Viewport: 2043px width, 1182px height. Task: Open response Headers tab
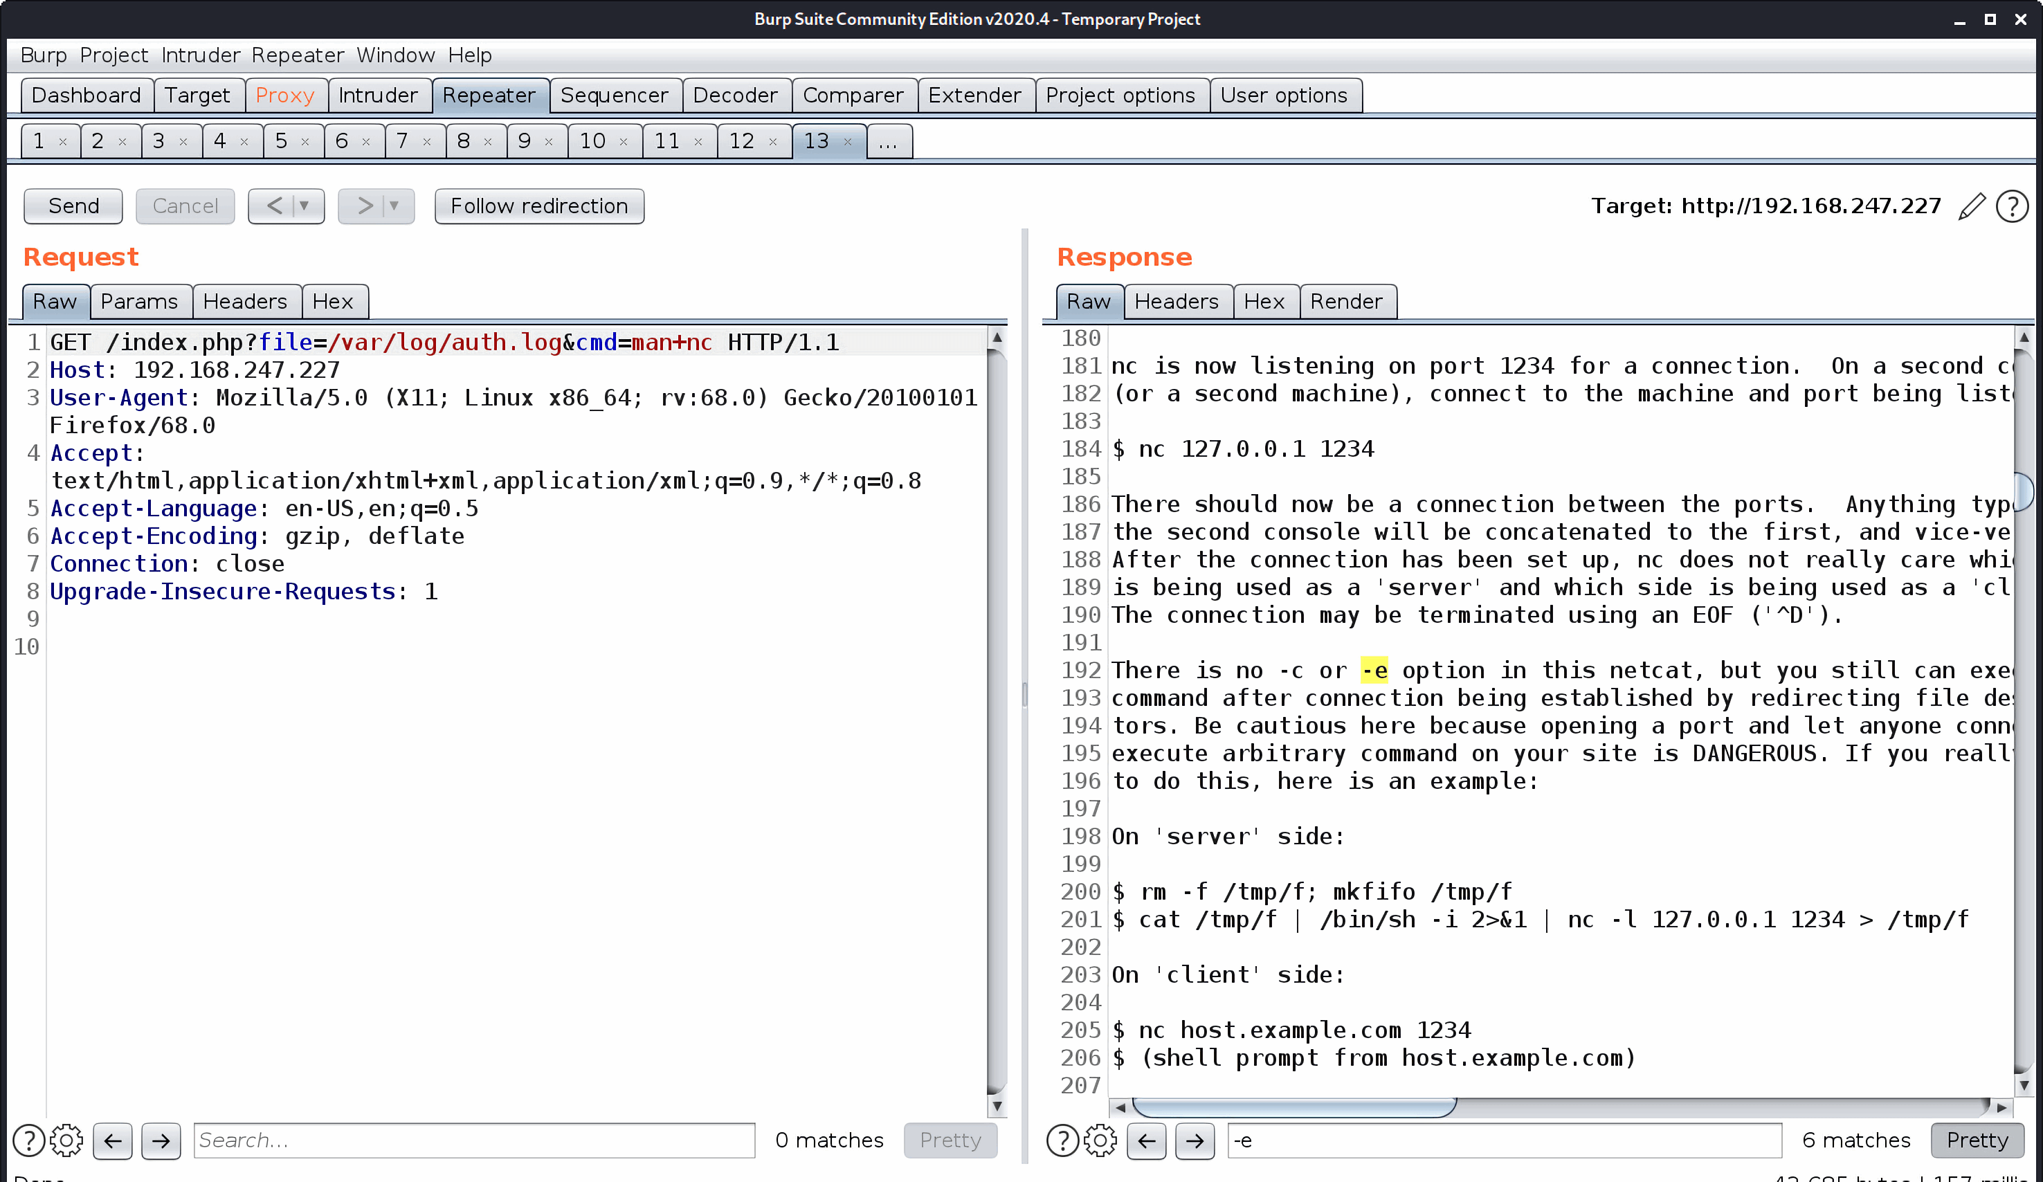point(1177,302)
